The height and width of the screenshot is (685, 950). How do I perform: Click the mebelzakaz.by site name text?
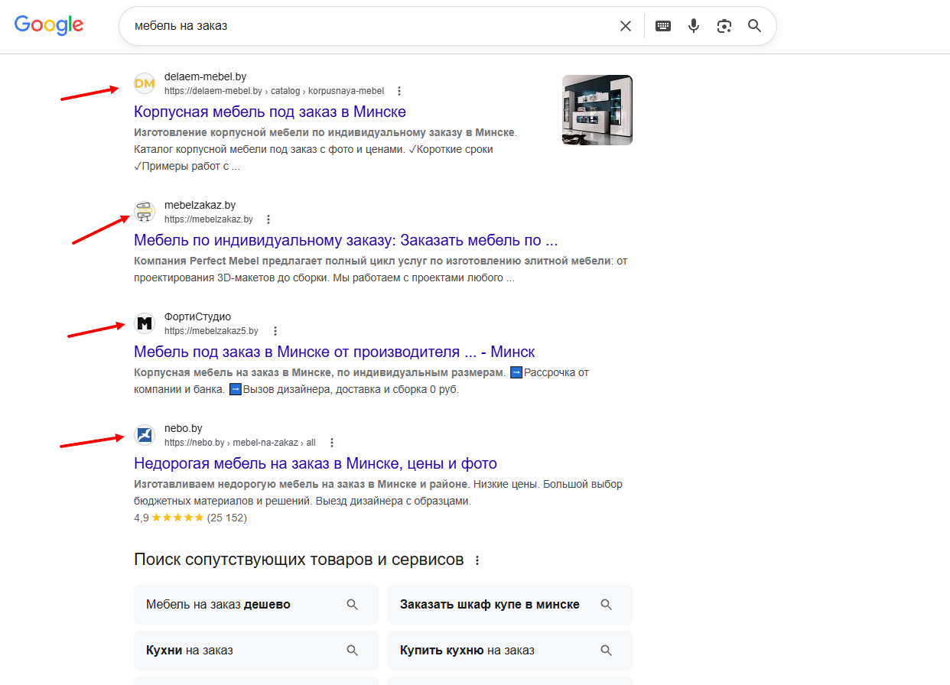(200, 205)
